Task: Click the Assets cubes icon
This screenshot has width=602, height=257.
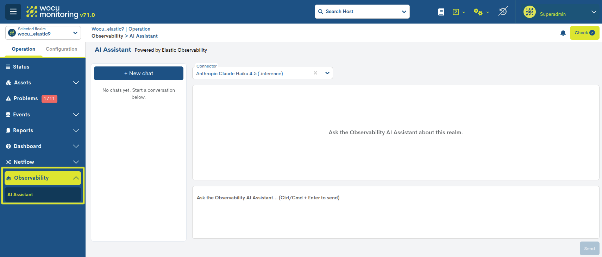Action: click(9, 83)
